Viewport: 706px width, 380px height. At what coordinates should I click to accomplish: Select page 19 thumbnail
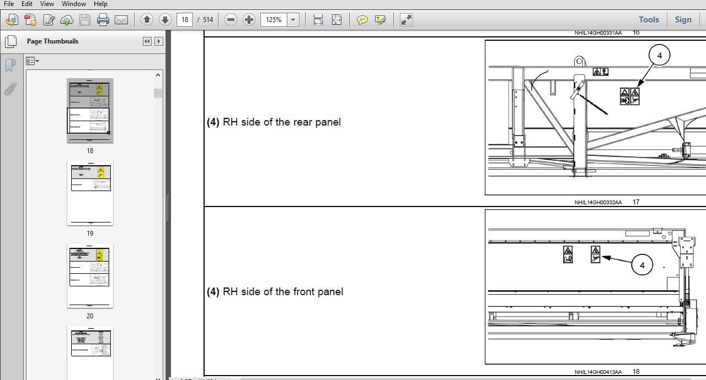coord(90,193)
